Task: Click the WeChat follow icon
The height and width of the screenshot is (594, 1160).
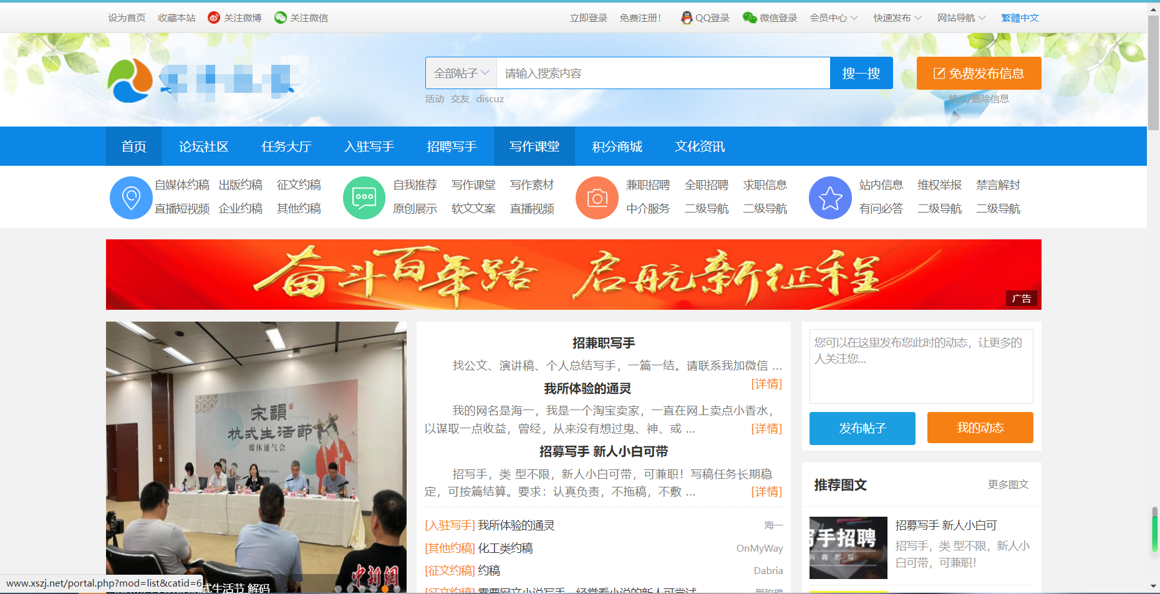Action: tap(281, 18)
